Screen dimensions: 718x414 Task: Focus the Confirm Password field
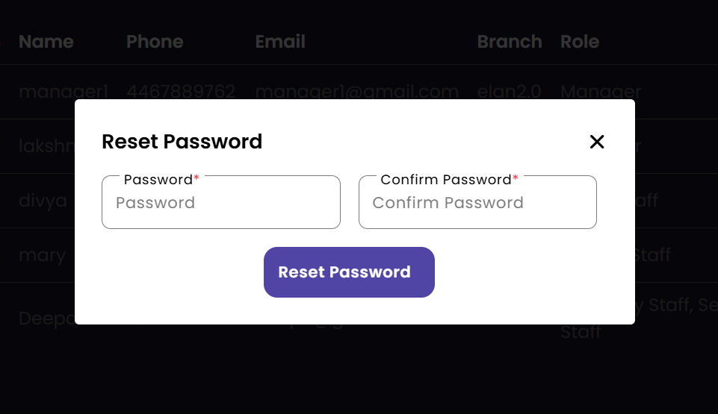coord(477,203)
